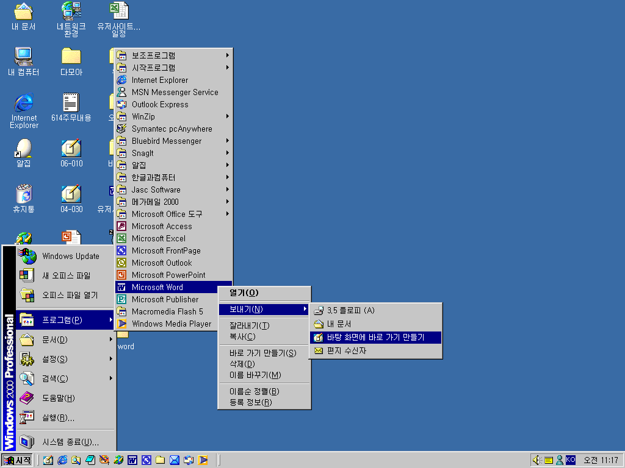Select 편지 수신자 in the Send To menu

[x=375, y=350]
